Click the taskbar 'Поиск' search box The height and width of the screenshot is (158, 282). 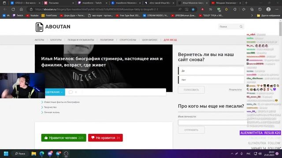pos(20,154)
